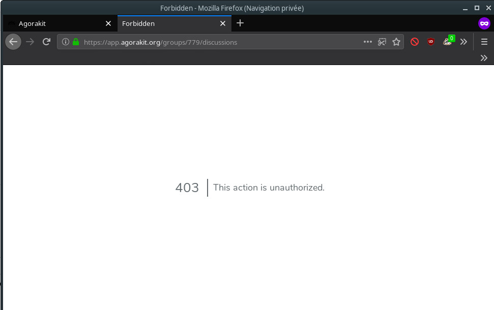Close the Agorakit tab
This screenshot has width=494, height=310.
[x=108, y=23]
